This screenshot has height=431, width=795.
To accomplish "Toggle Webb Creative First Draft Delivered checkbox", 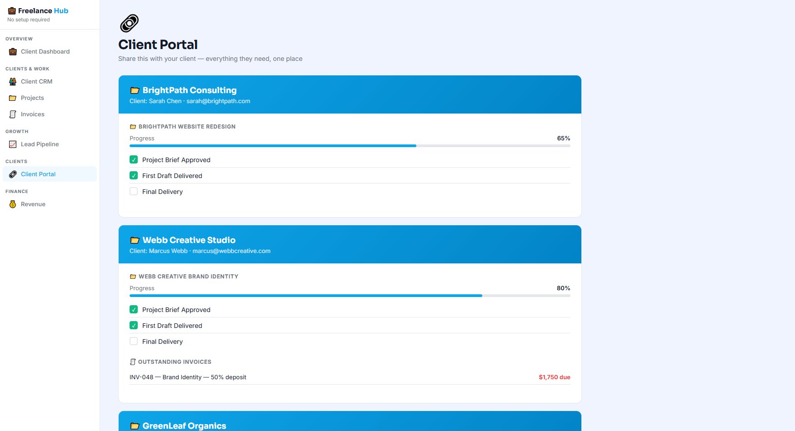I will click(134, 326).
